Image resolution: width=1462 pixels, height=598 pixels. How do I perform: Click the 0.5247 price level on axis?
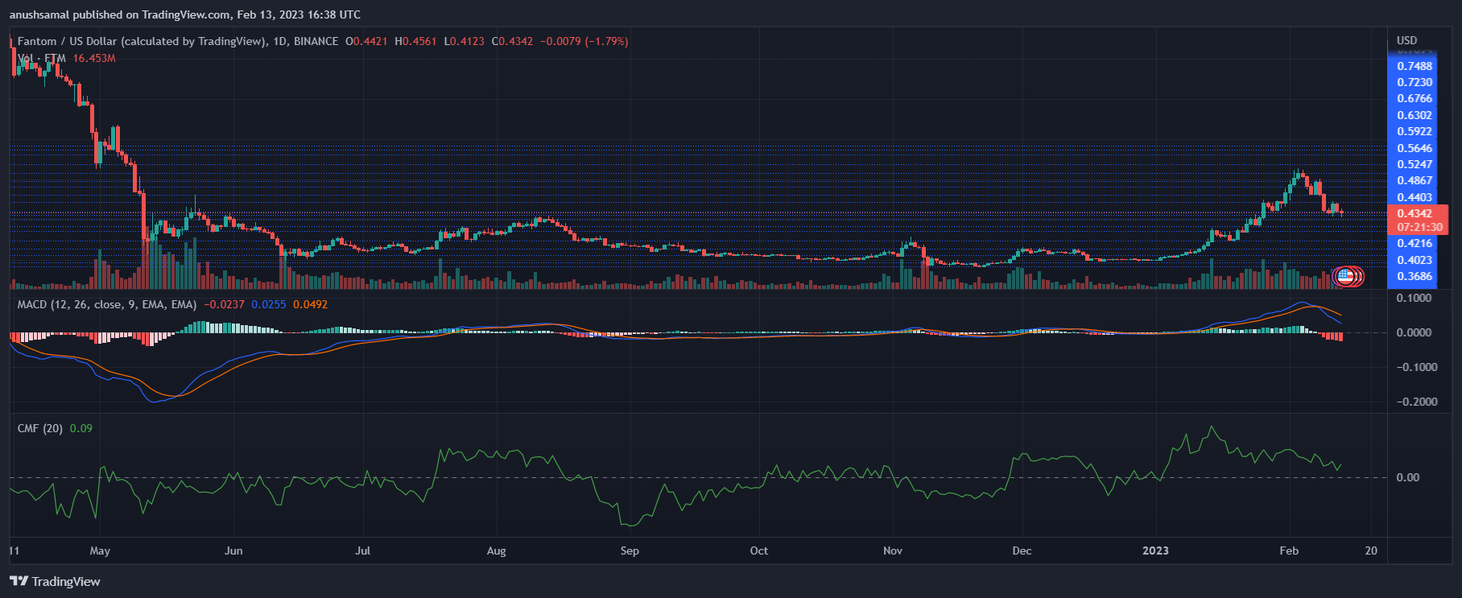[x=1415, y=164]
